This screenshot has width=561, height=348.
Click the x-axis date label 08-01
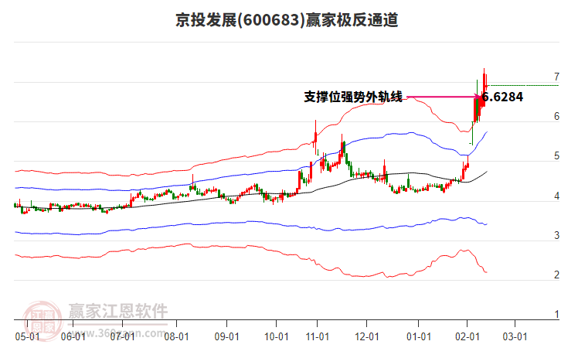click(x=176, y=336)
